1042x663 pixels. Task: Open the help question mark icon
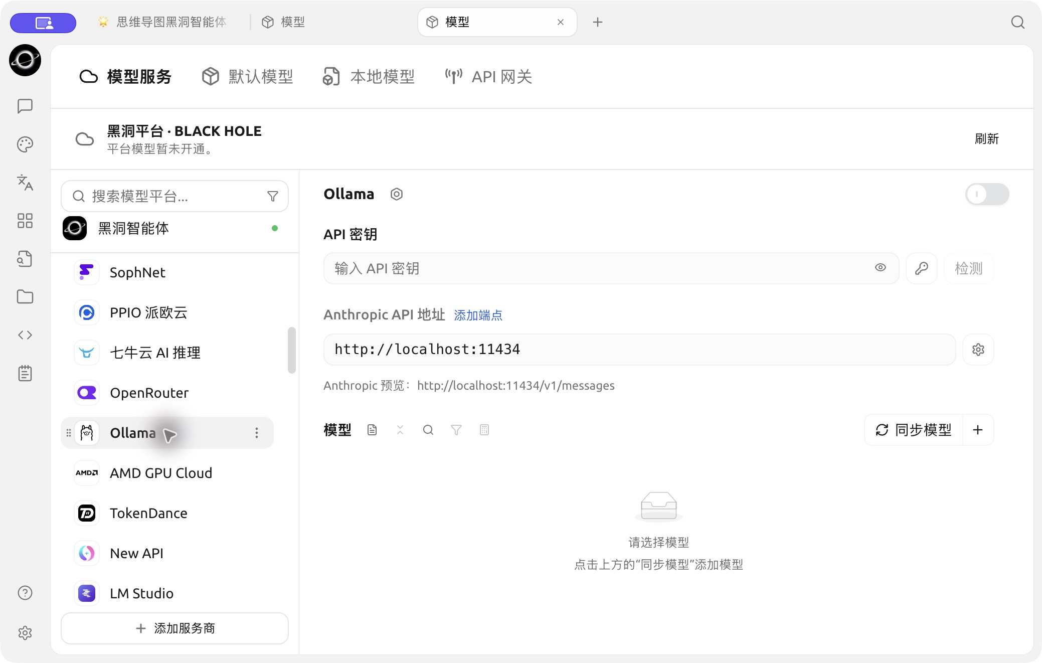(25, 593)
